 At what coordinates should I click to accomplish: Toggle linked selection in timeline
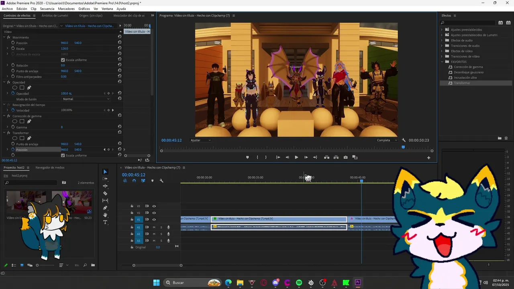[x=143, y=181]
